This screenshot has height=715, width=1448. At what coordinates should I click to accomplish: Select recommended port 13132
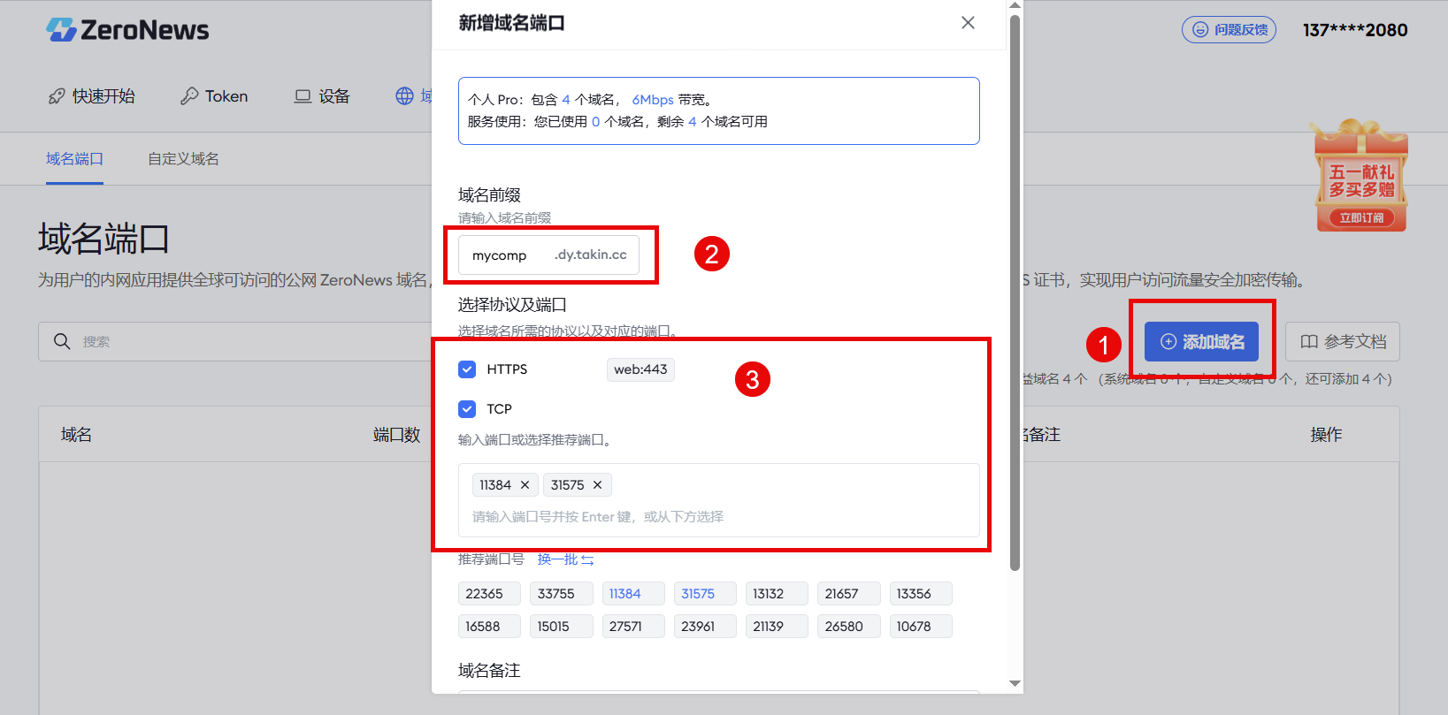pyautogui.click(x=777, y=594)
